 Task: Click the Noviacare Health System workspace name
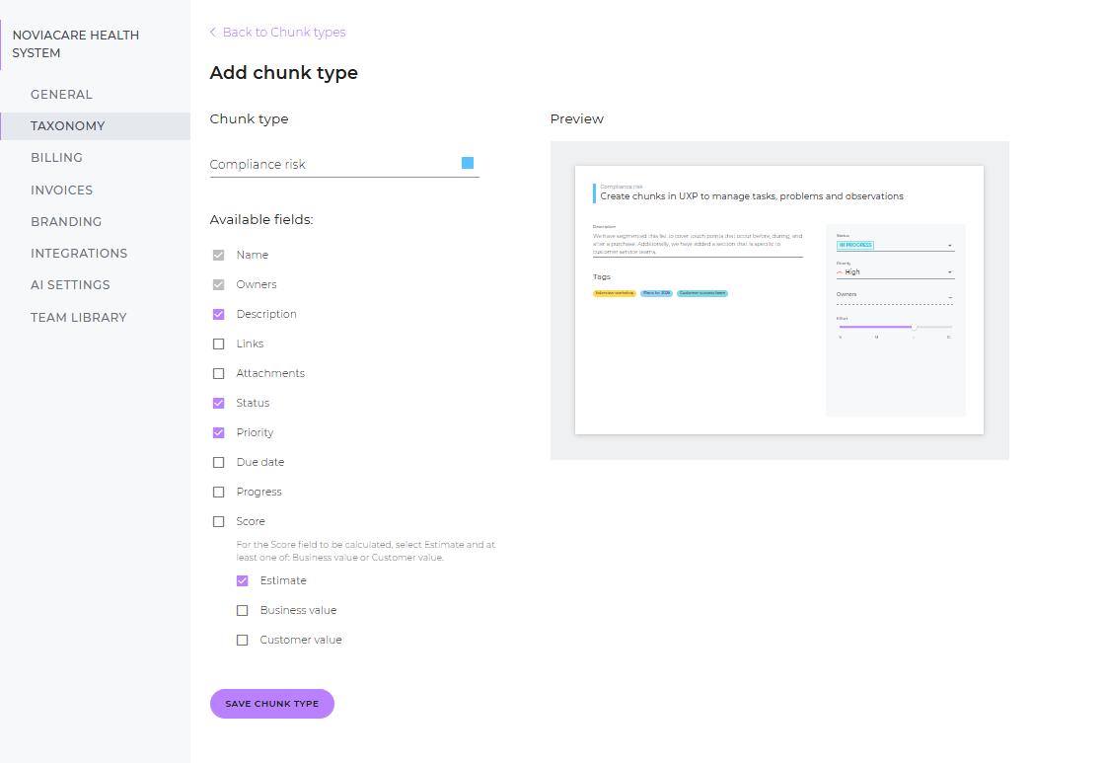click(75, 44)
